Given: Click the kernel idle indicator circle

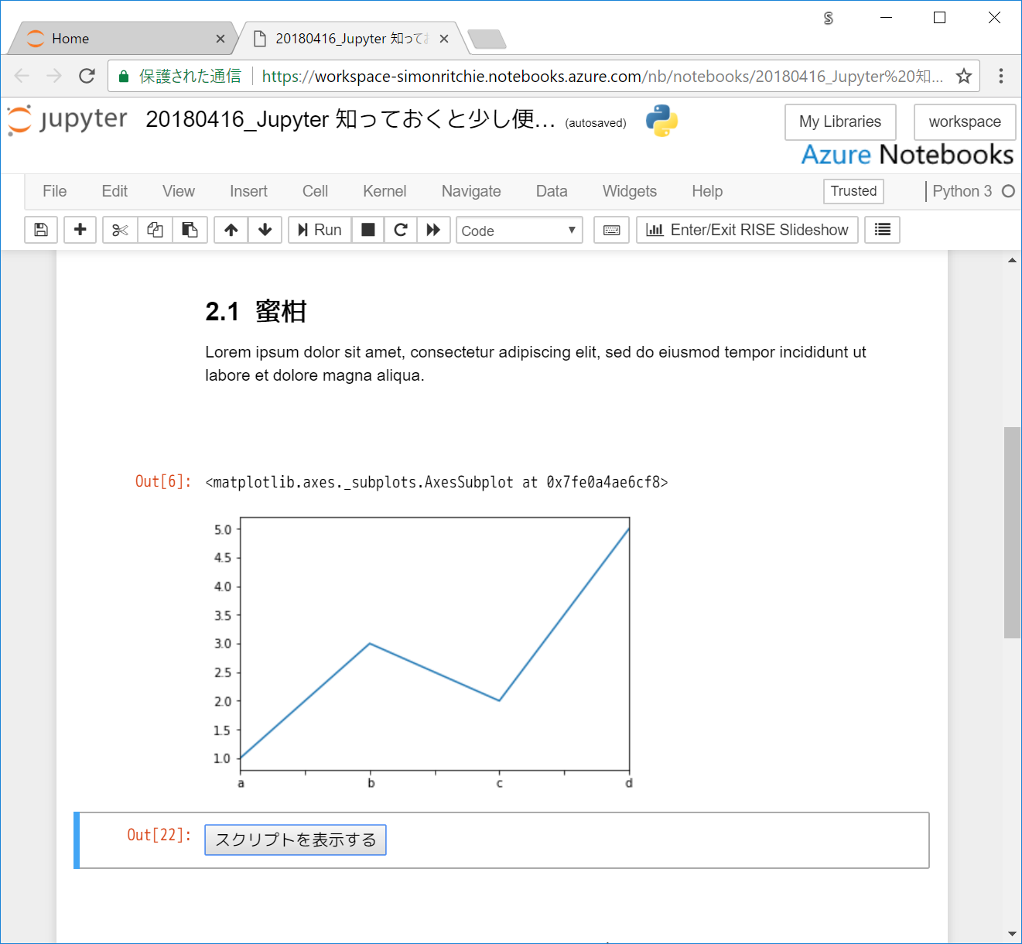Looking at the screenshot, I should 1008,191.
